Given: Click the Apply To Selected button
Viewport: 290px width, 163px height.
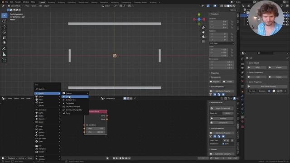Looking at the screenshot, I should click(222, 108).
